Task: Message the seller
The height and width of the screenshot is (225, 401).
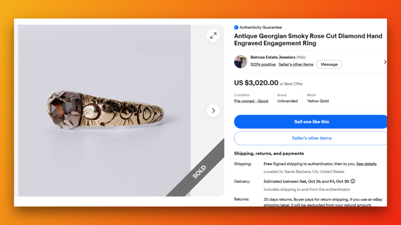Action: (329, 64)
